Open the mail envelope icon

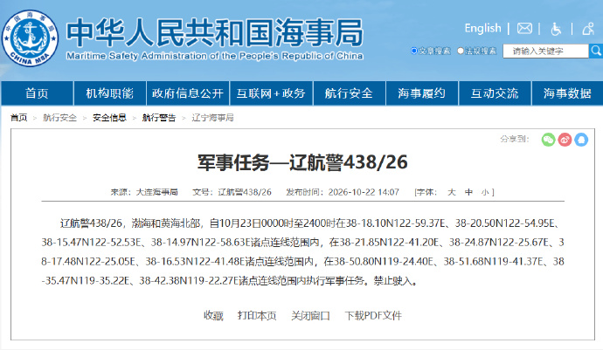click(524, 29)
